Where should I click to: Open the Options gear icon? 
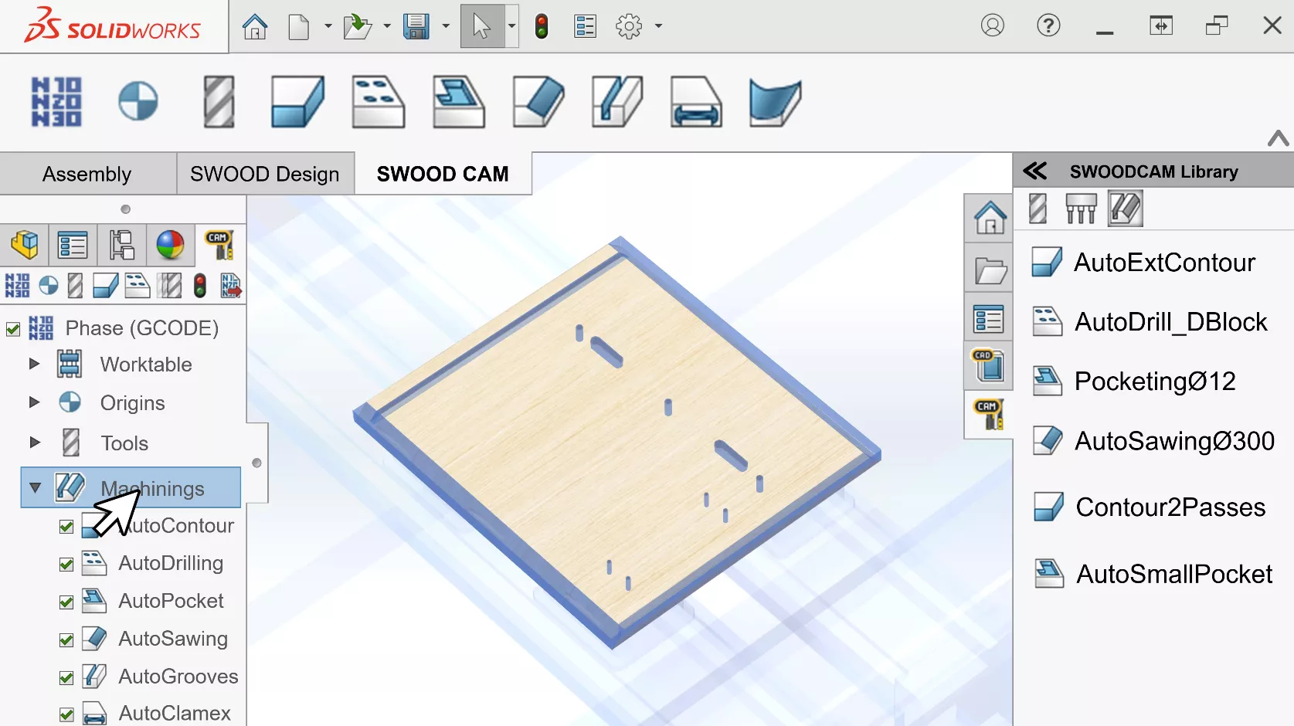[629, 26]
